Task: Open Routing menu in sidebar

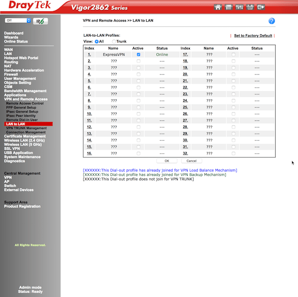Action: (x=11, y=62)
